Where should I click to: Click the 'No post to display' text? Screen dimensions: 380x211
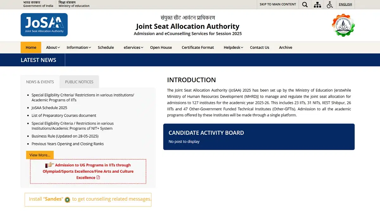tap(184, 141)
